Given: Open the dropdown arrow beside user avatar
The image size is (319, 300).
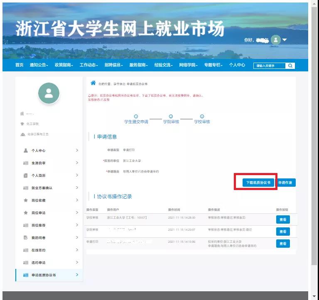Looking at the screenshot, I should [285, 40].
